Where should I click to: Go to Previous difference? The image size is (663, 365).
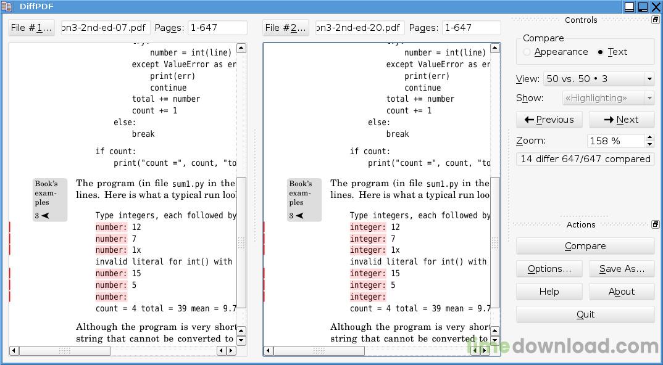(549, 120)
